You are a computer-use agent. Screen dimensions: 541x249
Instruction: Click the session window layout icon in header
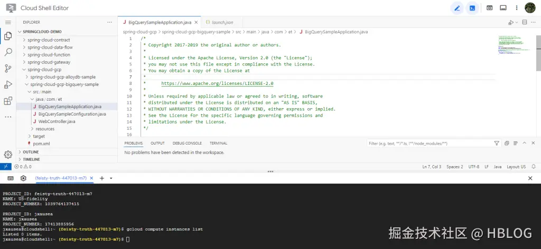click(503, 8)
